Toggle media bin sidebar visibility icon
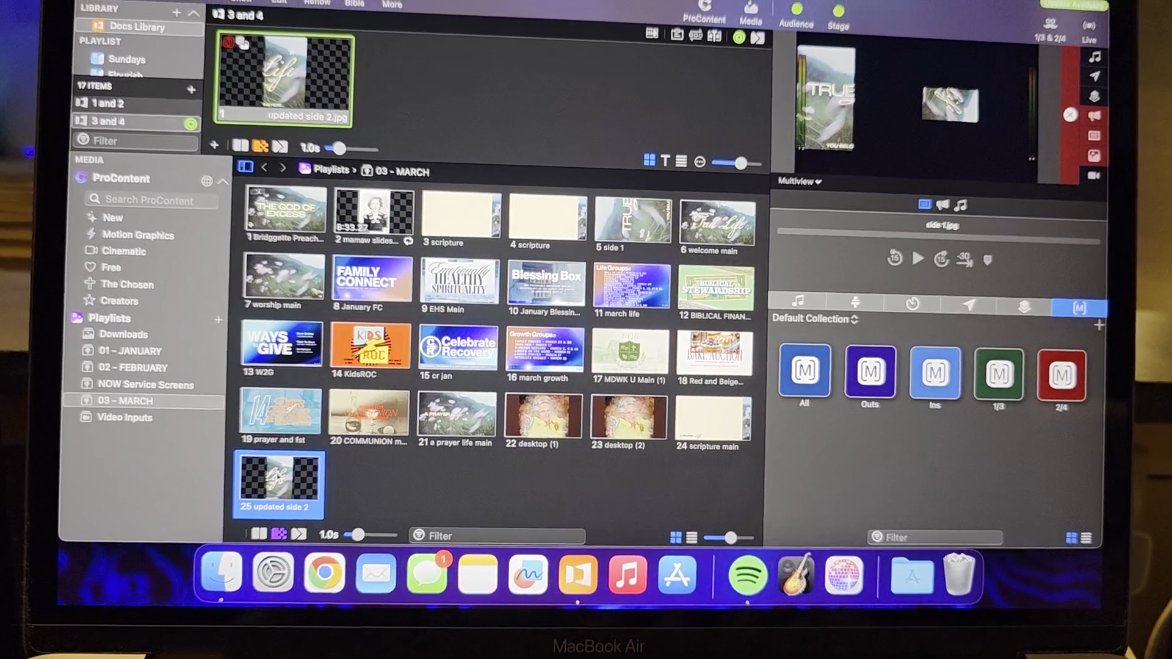Image resolution: width=1172 pixels, height=659 pixels. [245, 167]
